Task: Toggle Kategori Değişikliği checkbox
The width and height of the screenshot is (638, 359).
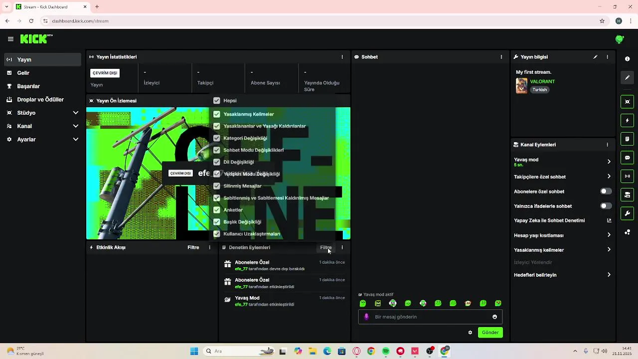Action: click(x=216, y=138)
